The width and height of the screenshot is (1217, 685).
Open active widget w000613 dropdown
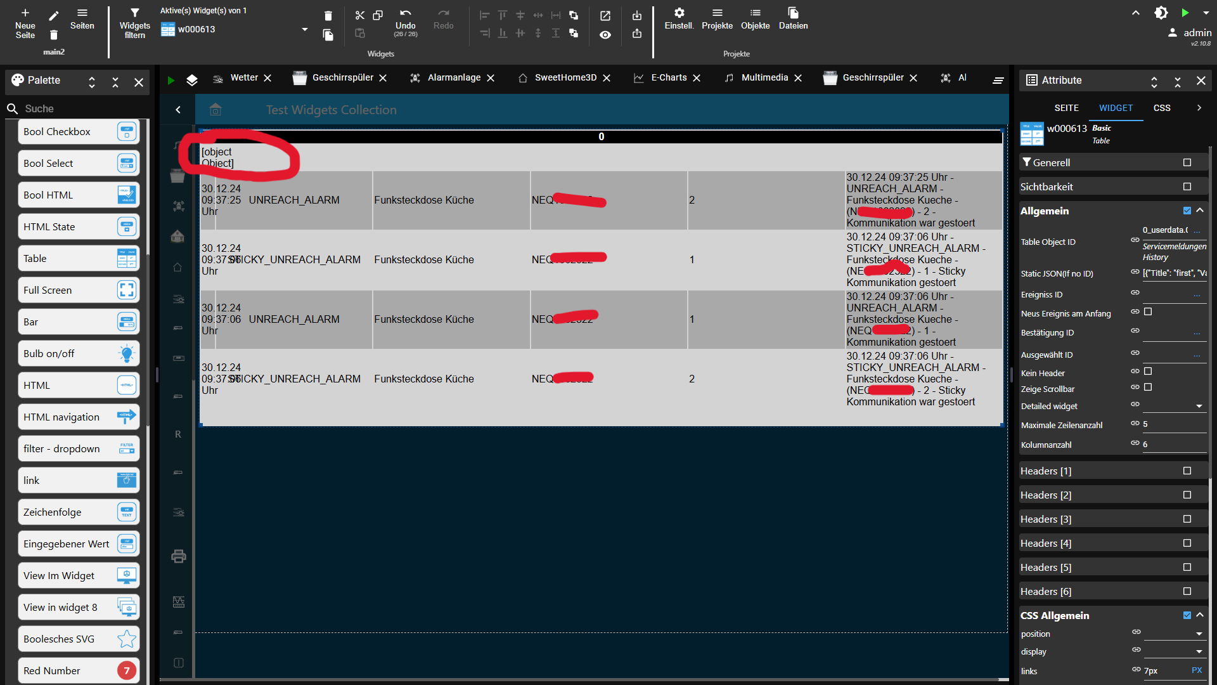tap(305, 29)
